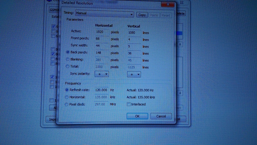
Task: Click the Copy button
Action: [142, 15]
